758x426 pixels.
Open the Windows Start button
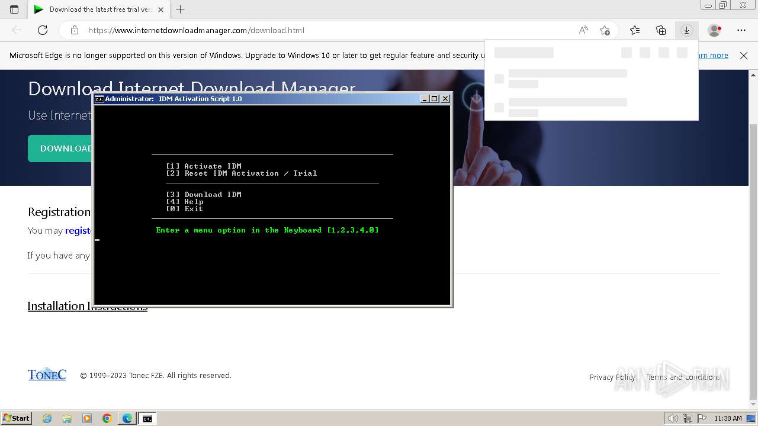point(16,418)
